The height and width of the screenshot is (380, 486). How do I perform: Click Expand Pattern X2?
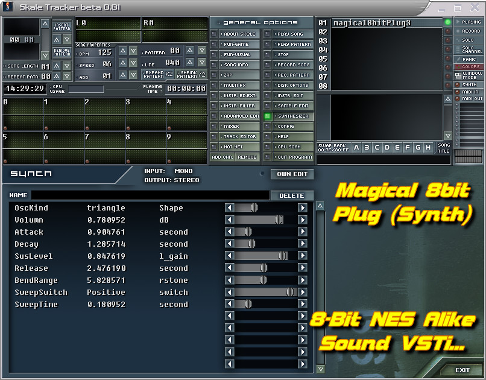point(157,74)
